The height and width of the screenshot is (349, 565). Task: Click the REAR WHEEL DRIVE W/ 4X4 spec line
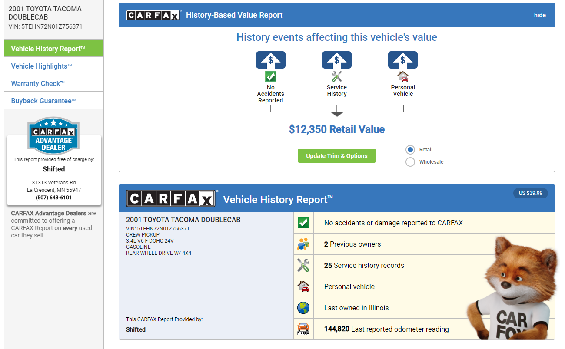coord(159,253)
